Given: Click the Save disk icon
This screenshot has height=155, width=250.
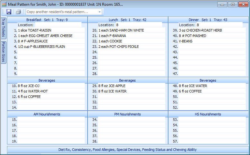Looking at the screenshot, I should [9, 12].
